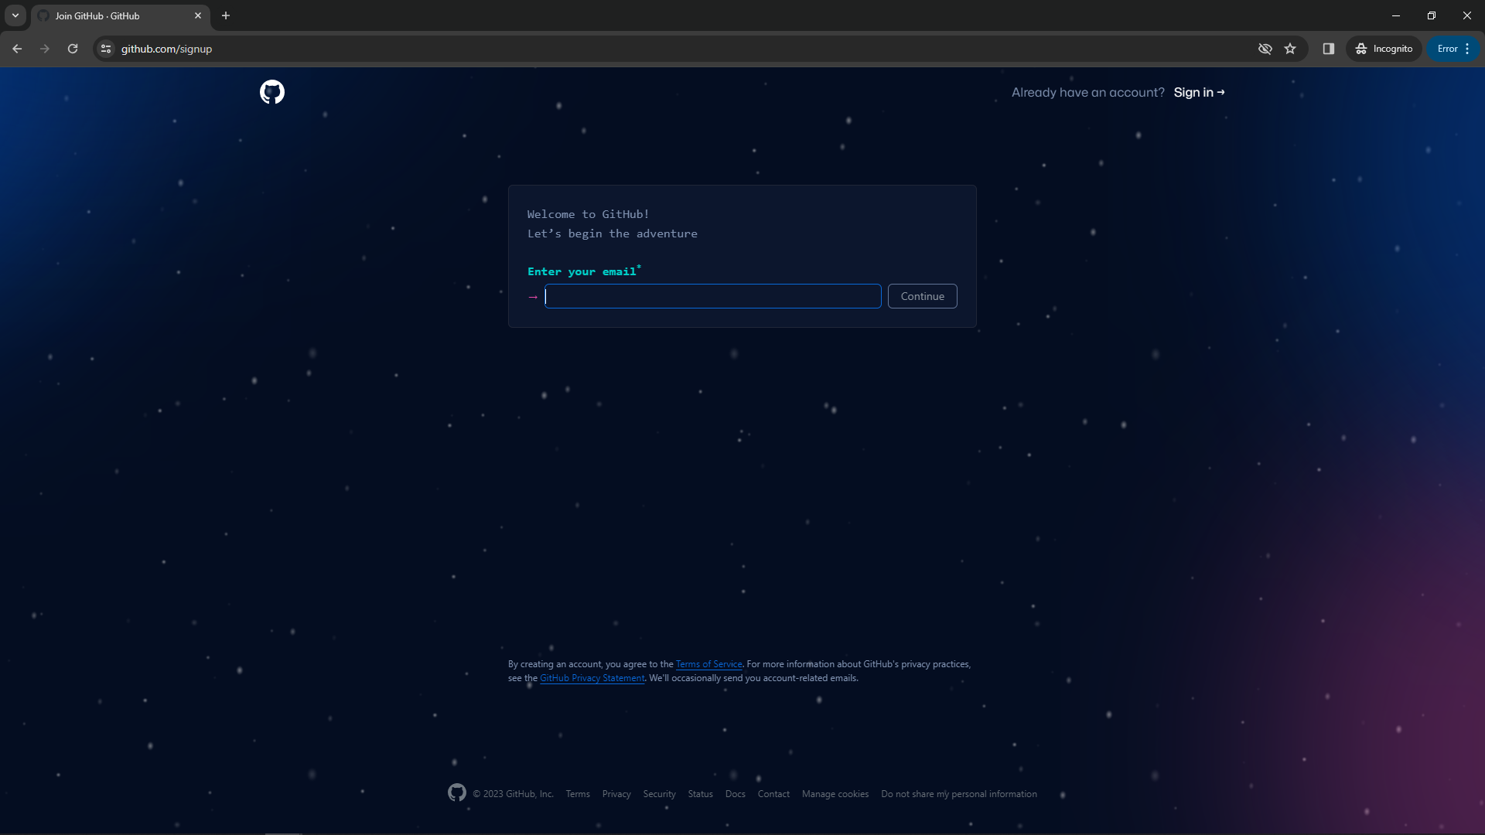Open the footer Security link
This screenshot has height=835, width=1485.
point(659,794)
